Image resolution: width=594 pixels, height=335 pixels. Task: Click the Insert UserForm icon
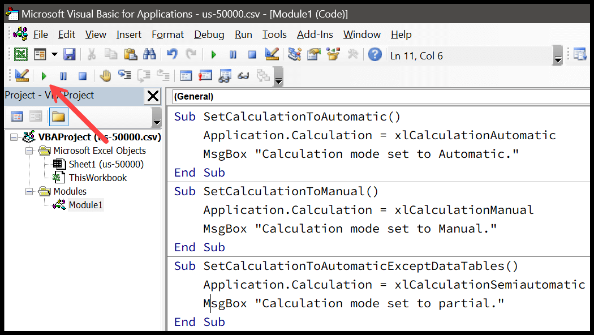(x=40, y=54)
